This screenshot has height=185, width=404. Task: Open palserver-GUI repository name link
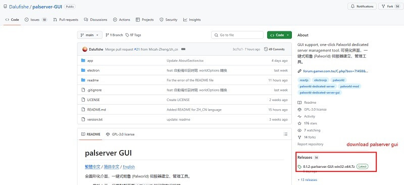(x=47, y=7)
